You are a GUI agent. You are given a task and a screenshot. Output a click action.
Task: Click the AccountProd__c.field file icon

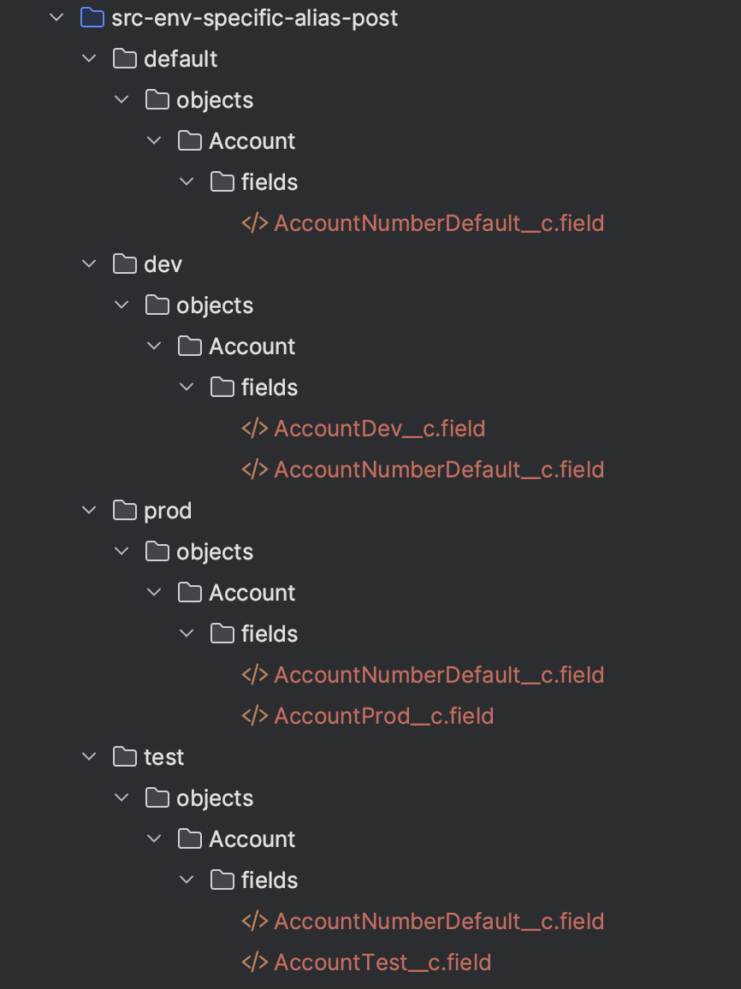tap(255, 716)
